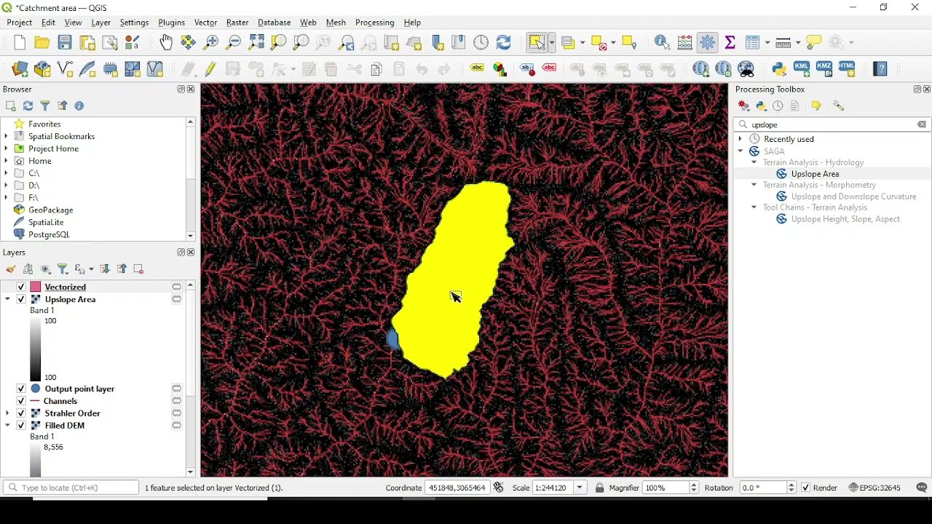Image resolution: width=932 pixels, height=524 pixels.
Task: Select the Pan Map hand tool
Action: [166, 43]
